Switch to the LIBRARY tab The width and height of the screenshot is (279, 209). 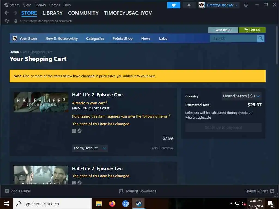53,13
